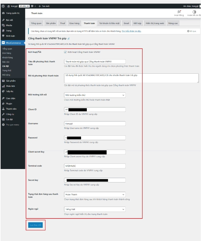Switch to the Giao hàng tab
This screenshot has width=201, height=241.
(74, 23)
